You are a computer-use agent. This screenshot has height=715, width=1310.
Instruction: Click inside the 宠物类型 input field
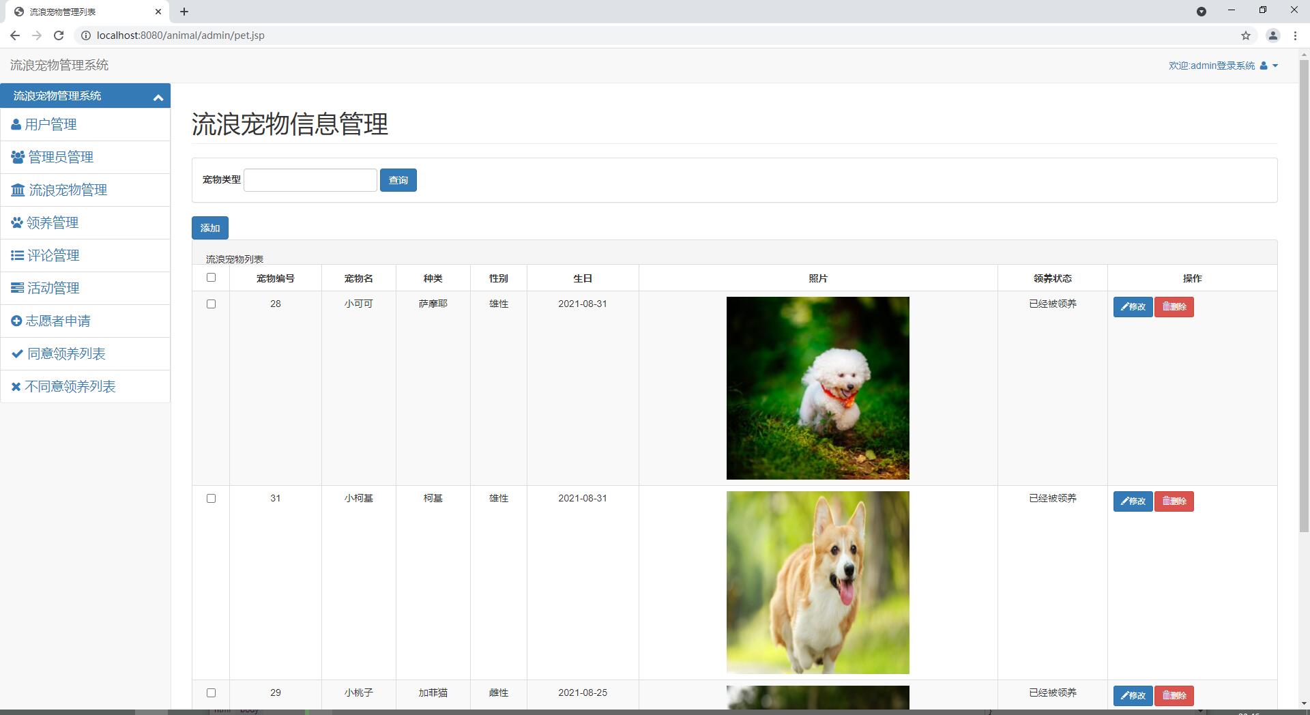[309, 179]
